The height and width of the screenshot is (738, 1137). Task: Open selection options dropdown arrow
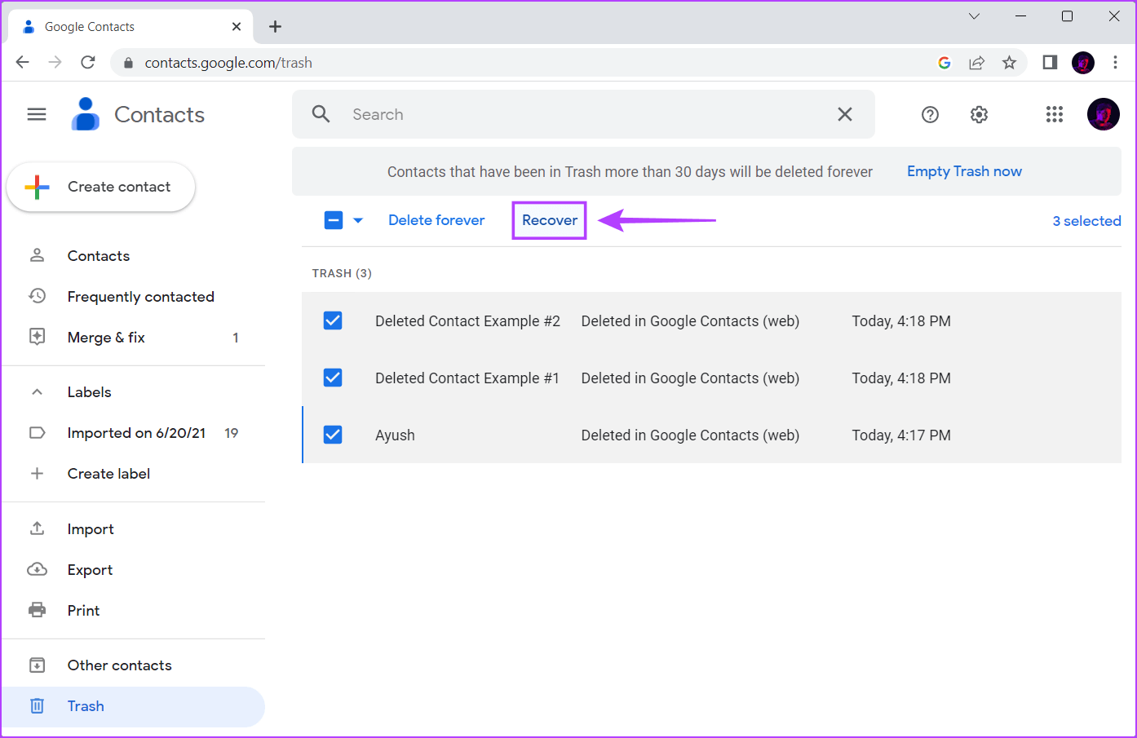358,220
